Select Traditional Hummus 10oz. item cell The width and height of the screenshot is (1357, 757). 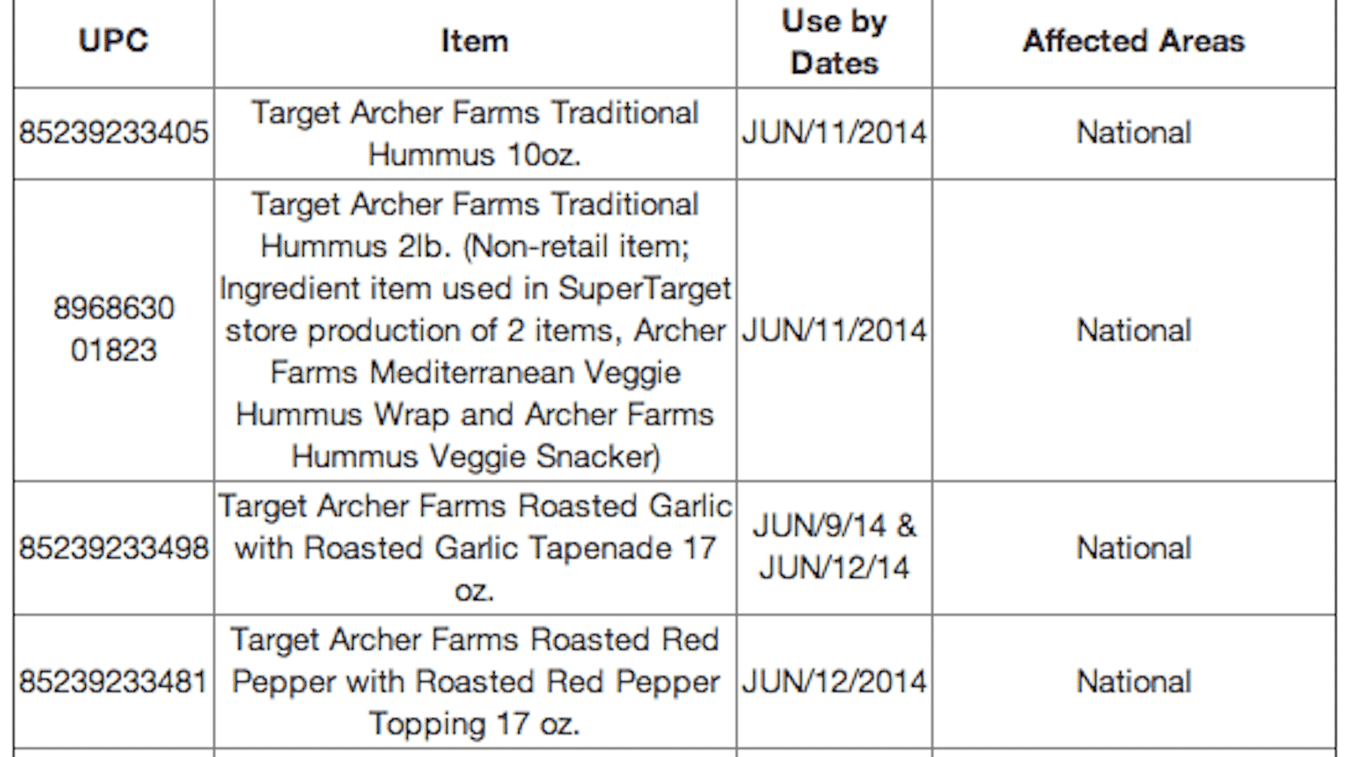click(474, 133)
